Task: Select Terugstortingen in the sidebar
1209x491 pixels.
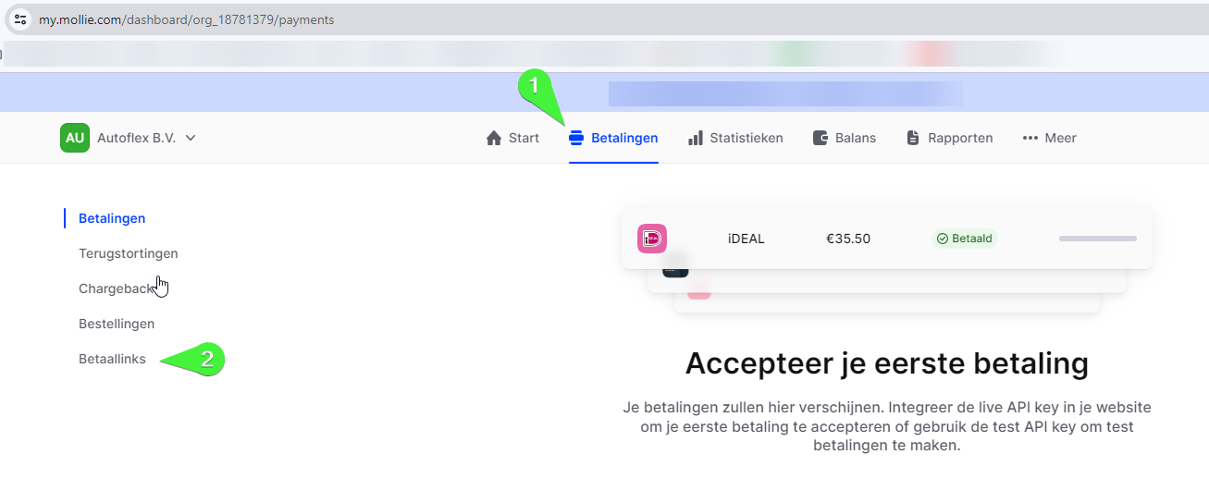Action: pos(129,253)
